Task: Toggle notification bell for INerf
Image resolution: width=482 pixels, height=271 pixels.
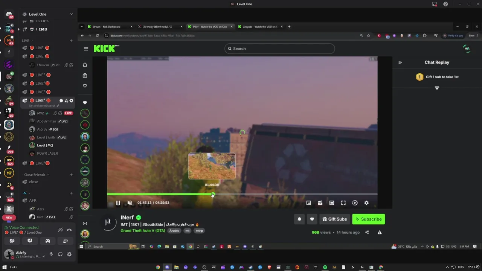Action: tap(299, 219)
